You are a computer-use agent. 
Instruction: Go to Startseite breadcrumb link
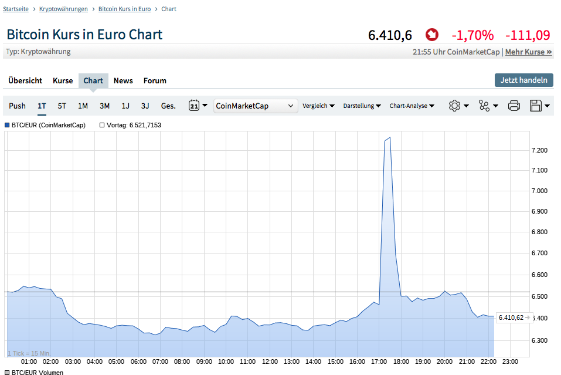(16, 9)
